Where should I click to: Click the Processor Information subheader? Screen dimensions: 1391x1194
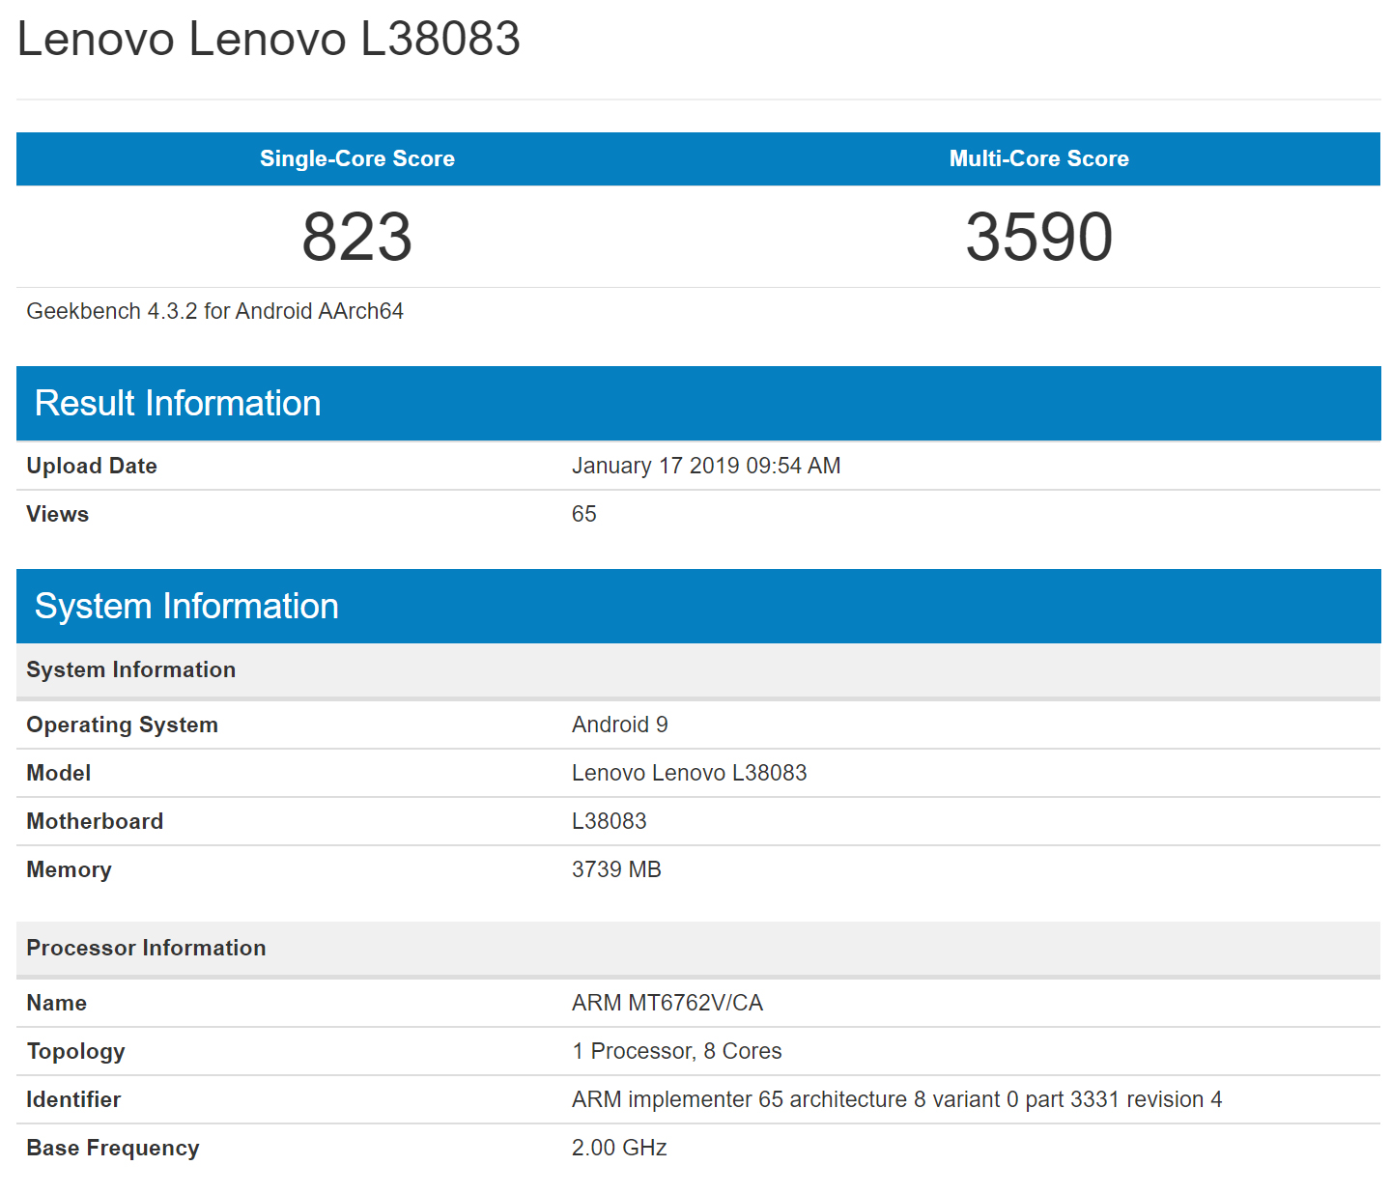click(x=146, y=948)
